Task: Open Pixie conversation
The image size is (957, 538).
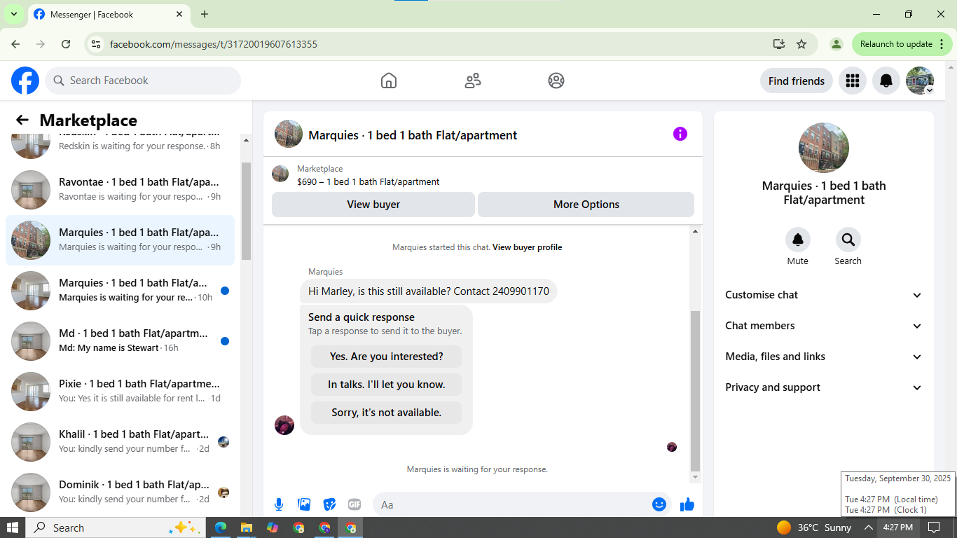Action: click(121, 392)
